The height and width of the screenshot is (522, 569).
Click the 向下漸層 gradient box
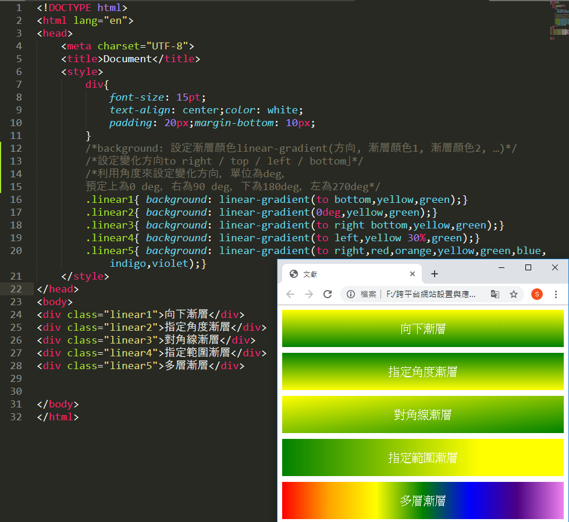point(423,328)
